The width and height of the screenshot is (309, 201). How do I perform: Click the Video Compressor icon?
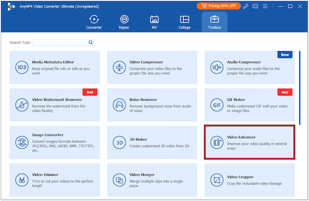tap(119, 68)
